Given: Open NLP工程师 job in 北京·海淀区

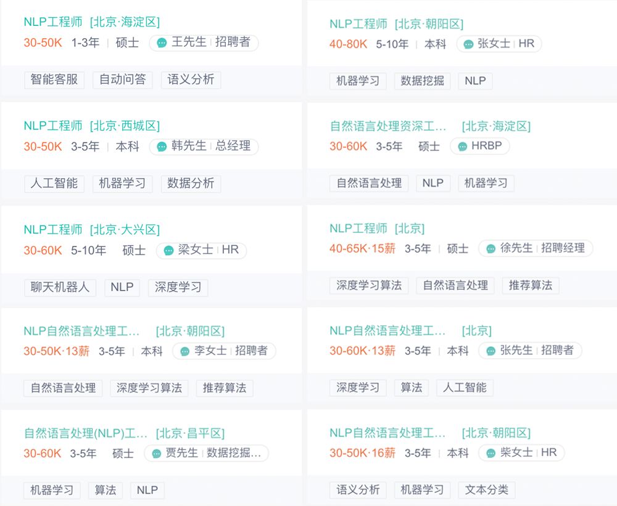Looking at the screenshot, I should point(53,22).
